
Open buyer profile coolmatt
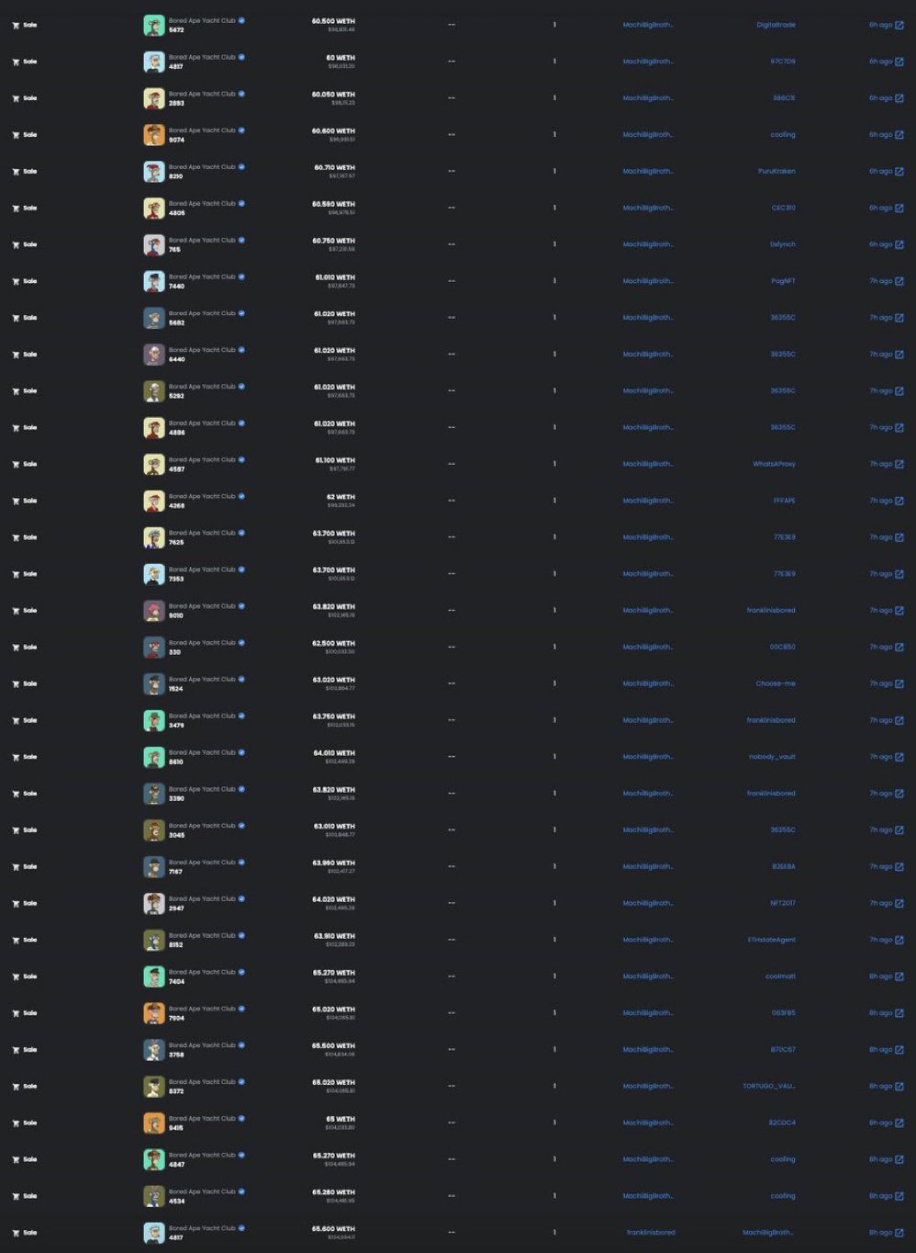pos(781,976)
